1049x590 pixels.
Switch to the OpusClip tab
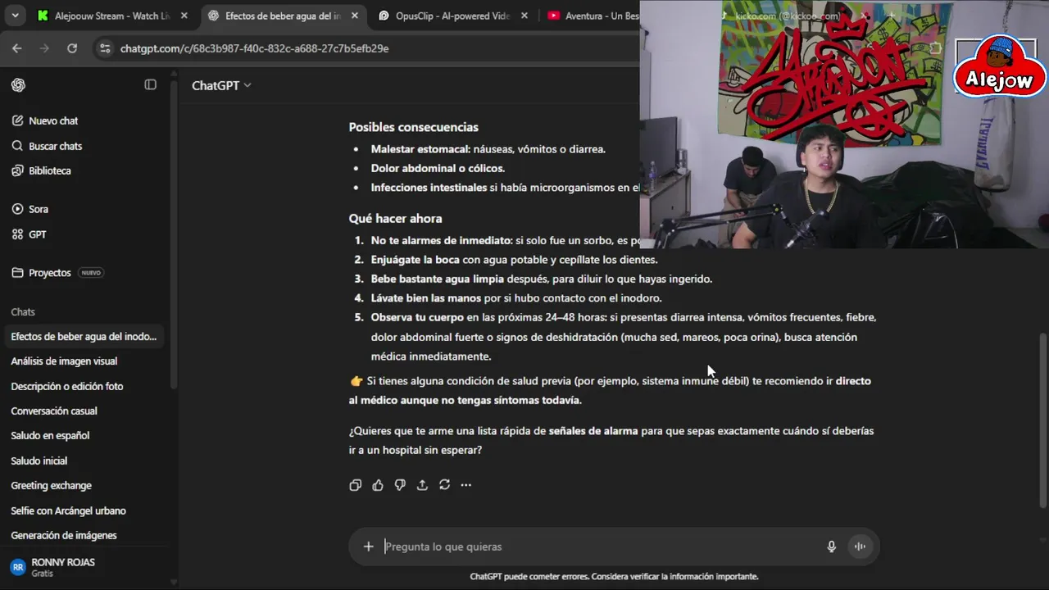coord(453,16)
